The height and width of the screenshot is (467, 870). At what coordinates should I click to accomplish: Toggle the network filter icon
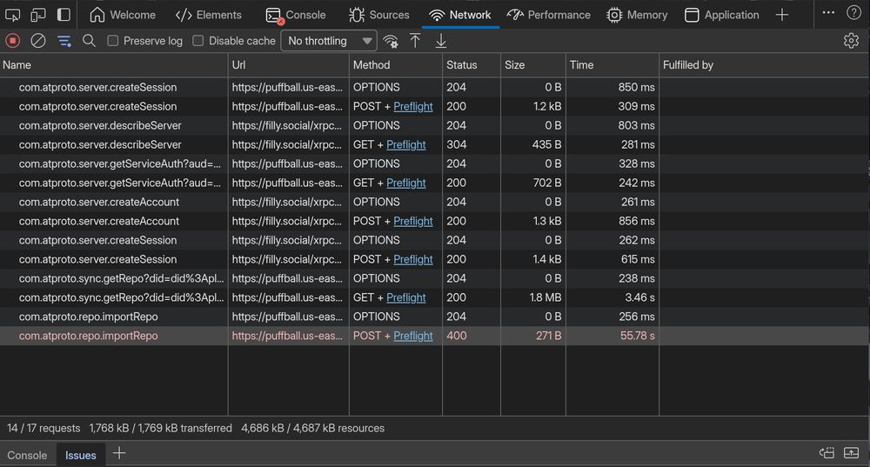click(64, 41)
